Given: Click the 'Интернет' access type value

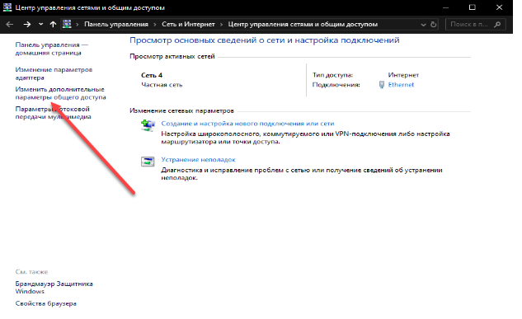Looking at the screenshot, I should (403, 75).
